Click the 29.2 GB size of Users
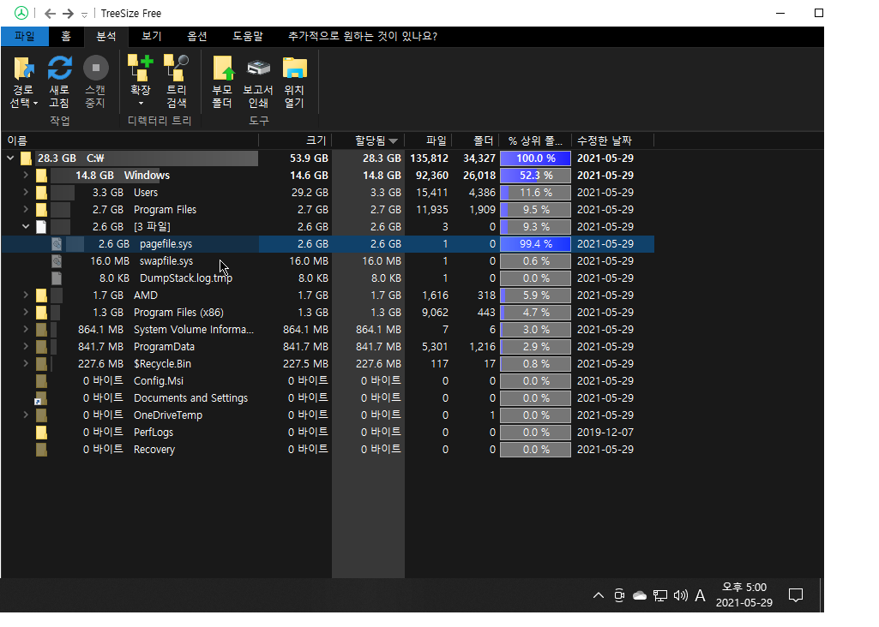Screen dimensions: 879x627 310,193
